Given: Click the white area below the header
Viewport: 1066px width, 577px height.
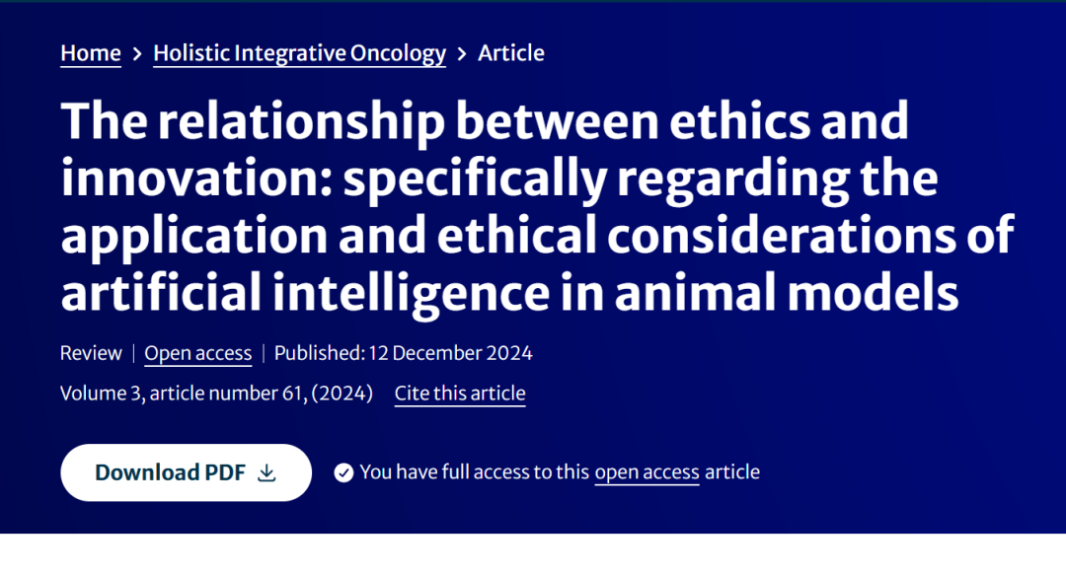Looking at the screenshot, I should pyautogui.click(x=533, y=555).
